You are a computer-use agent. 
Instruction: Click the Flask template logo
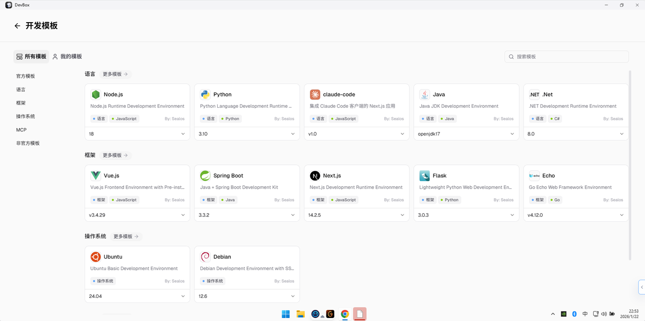pos(425,176)
